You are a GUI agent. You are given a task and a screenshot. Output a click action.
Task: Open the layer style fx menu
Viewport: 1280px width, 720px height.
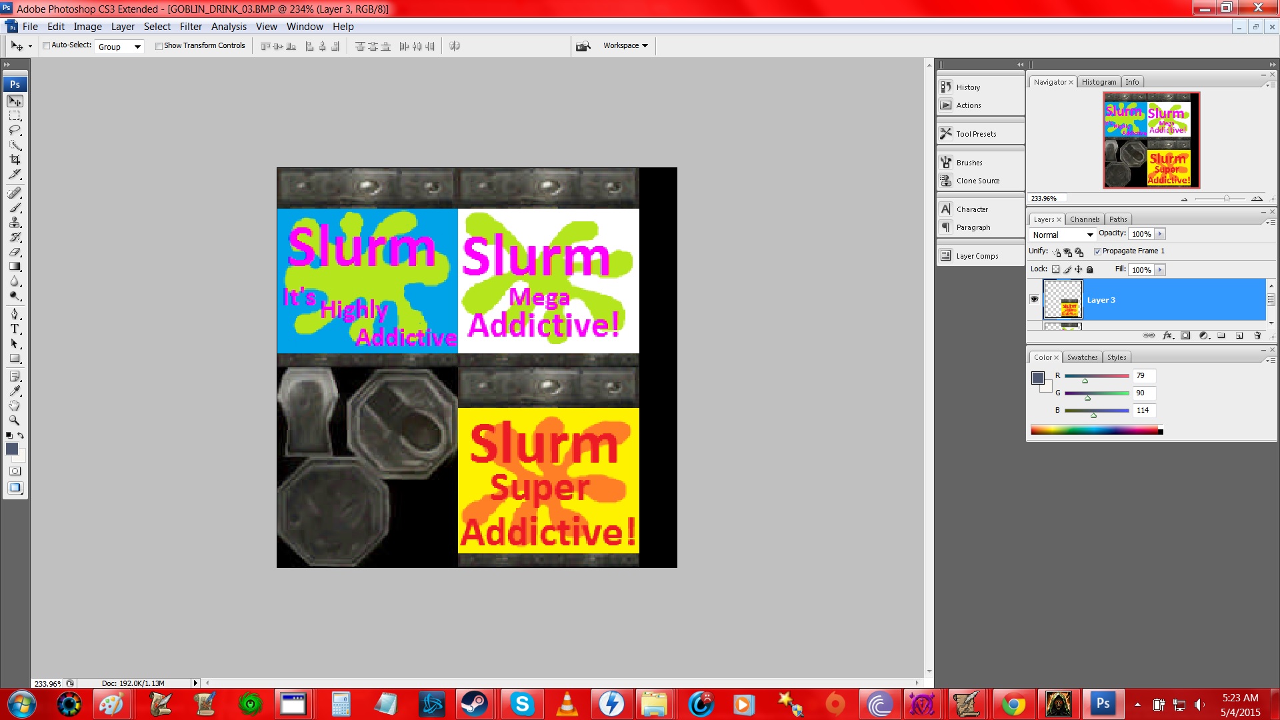[1167, 335]
